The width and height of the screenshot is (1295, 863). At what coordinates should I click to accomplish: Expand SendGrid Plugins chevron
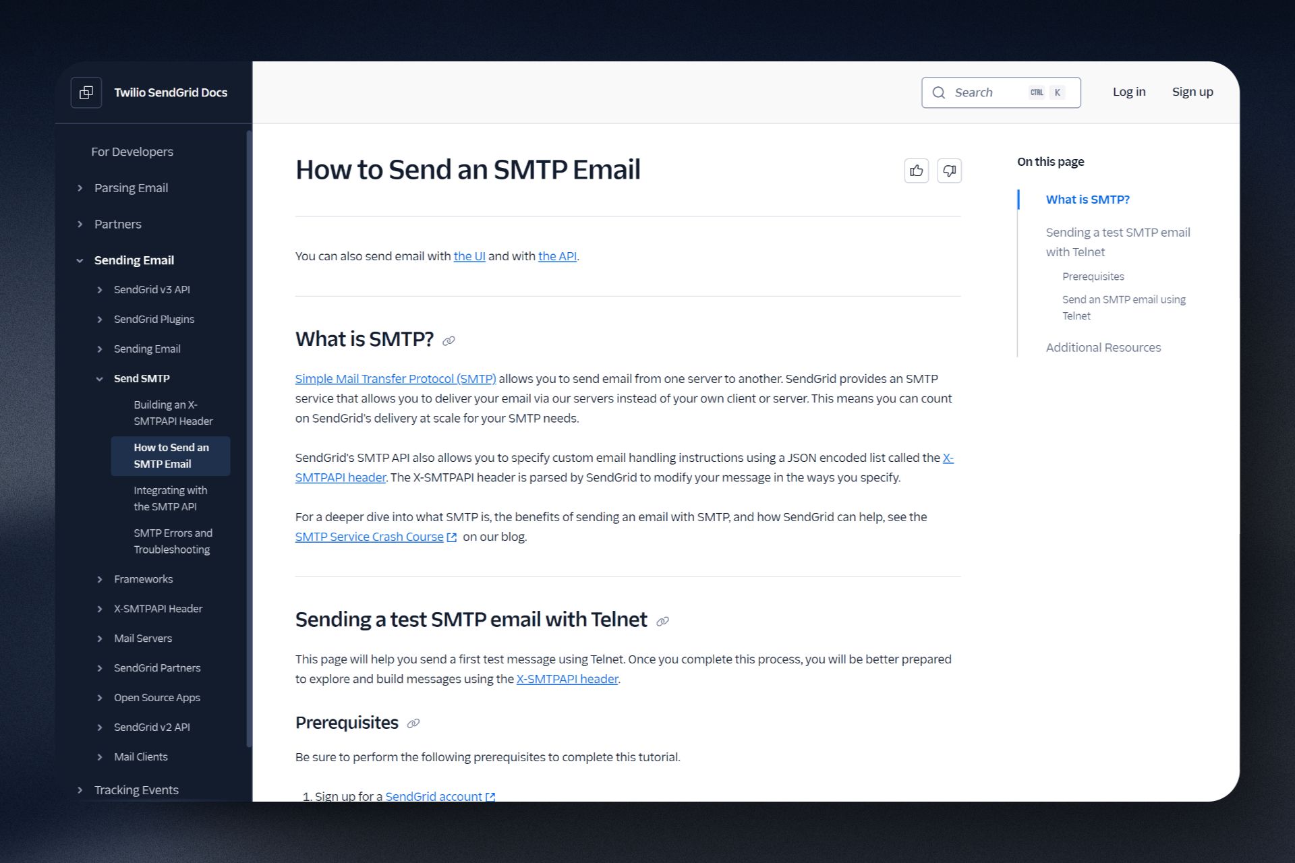point(100,320)
